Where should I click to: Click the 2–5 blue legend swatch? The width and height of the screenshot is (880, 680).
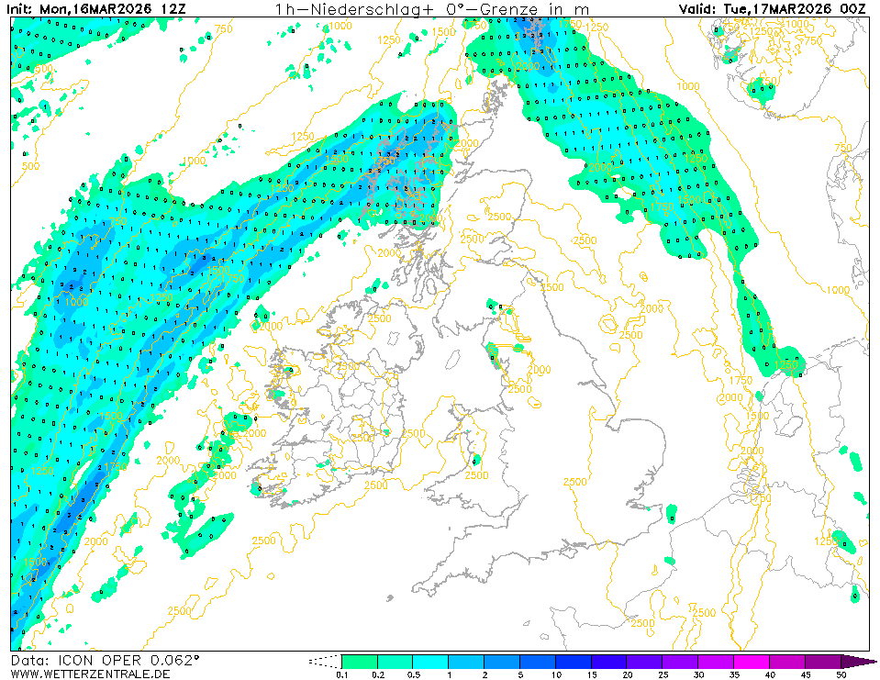[502, 661]
